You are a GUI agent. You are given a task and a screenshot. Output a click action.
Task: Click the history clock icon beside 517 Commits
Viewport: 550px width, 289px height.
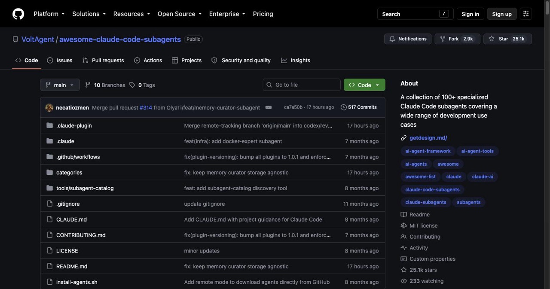click(x=343, y=107)
